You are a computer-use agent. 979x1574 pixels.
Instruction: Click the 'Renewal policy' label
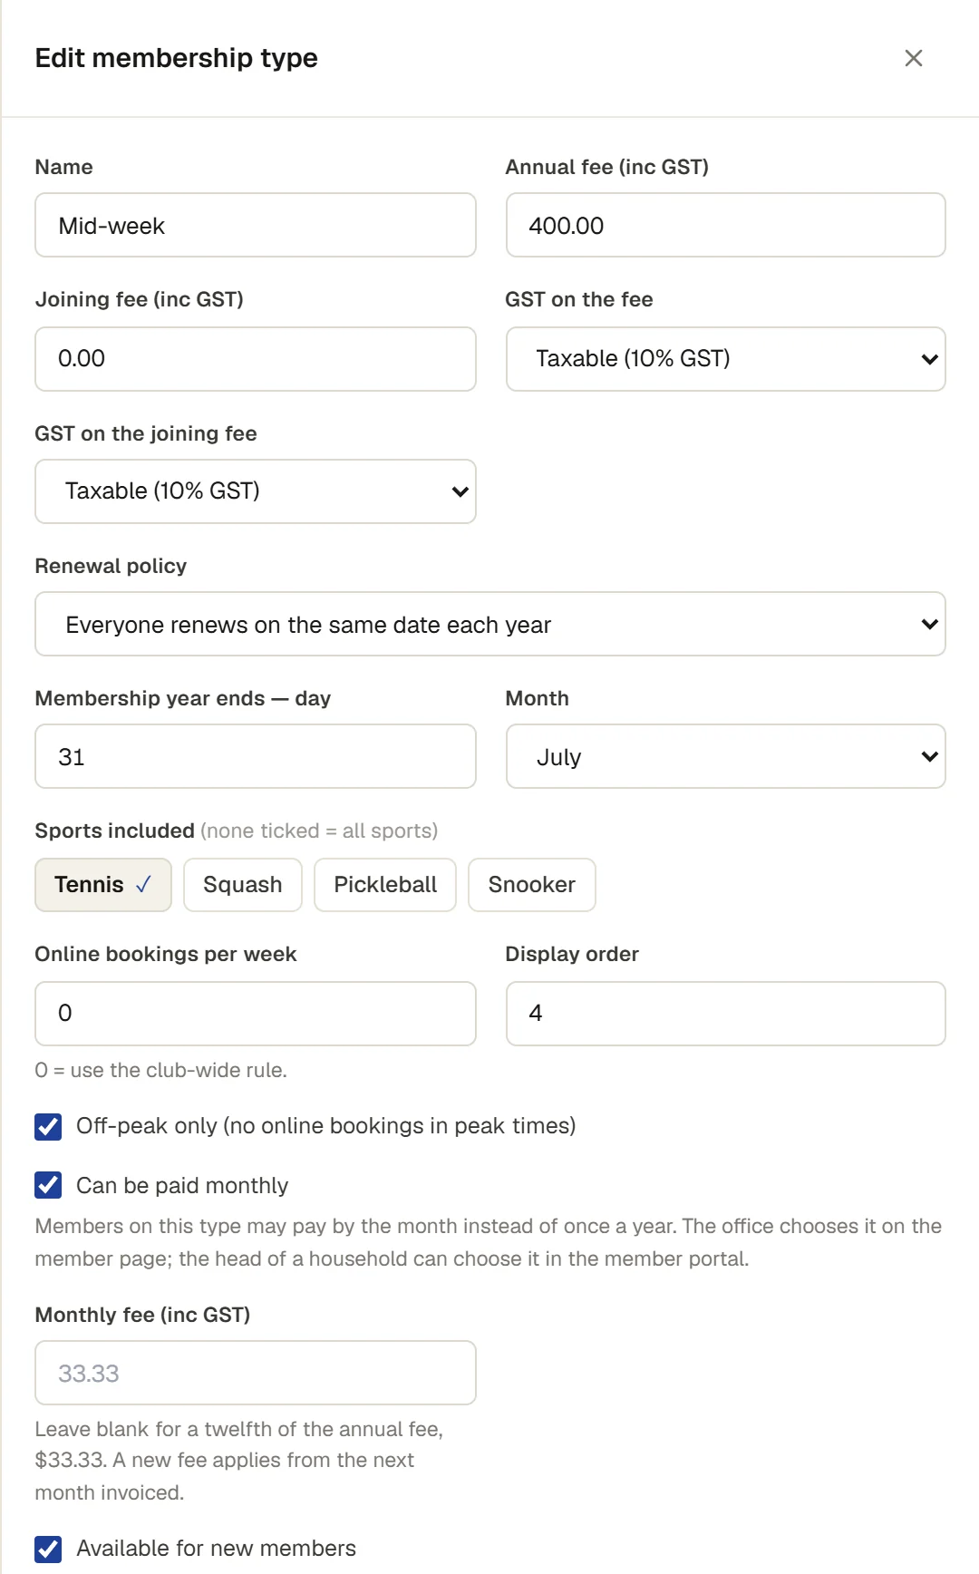click(111, 566)
